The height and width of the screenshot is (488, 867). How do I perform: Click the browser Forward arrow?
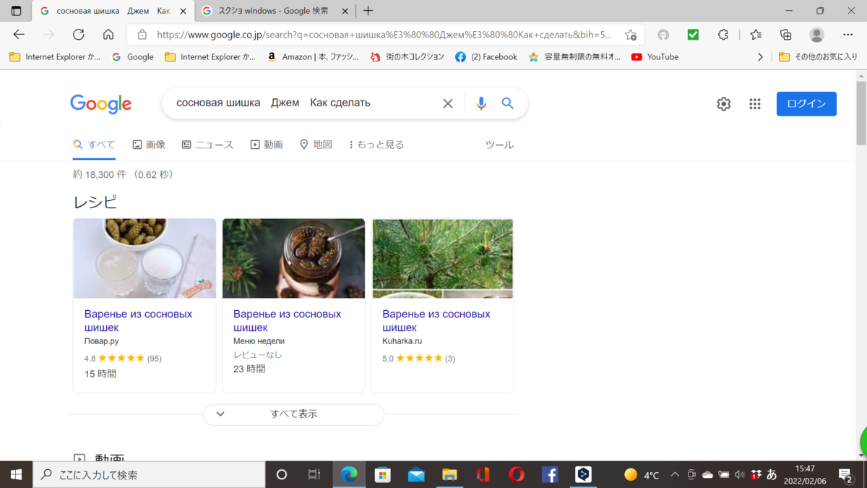click(49, 35)
